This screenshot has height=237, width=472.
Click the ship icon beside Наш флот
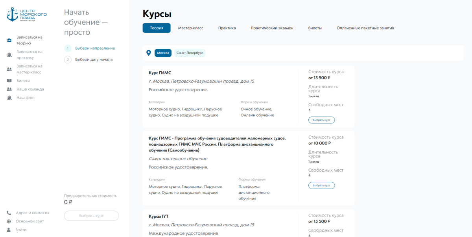(x=9, y=98)
